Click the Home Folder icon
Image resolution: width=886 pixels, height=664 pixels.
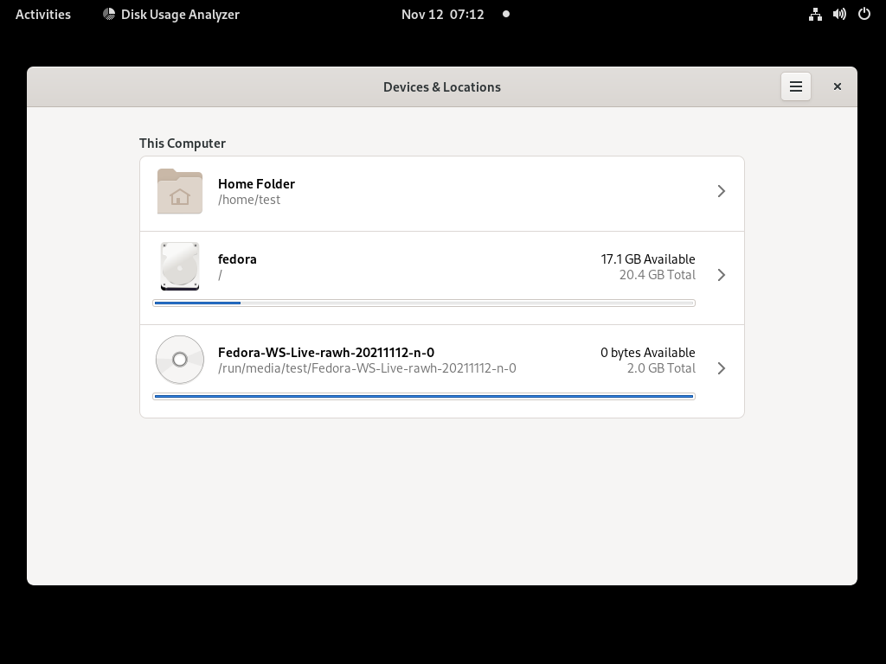(180, 191)
